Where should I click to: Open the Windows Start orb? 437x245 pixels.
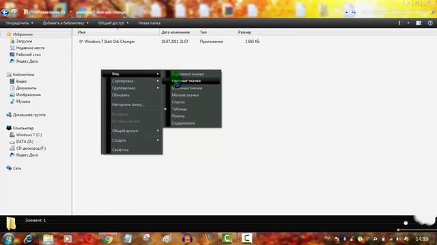(x=8, y=239)
